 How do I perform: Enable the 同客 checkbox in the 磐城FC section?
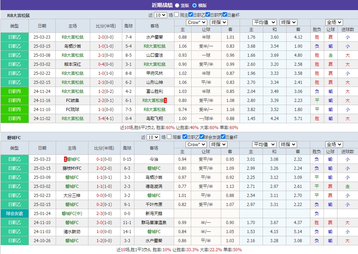pyautogui.click(x=170, y=136)
